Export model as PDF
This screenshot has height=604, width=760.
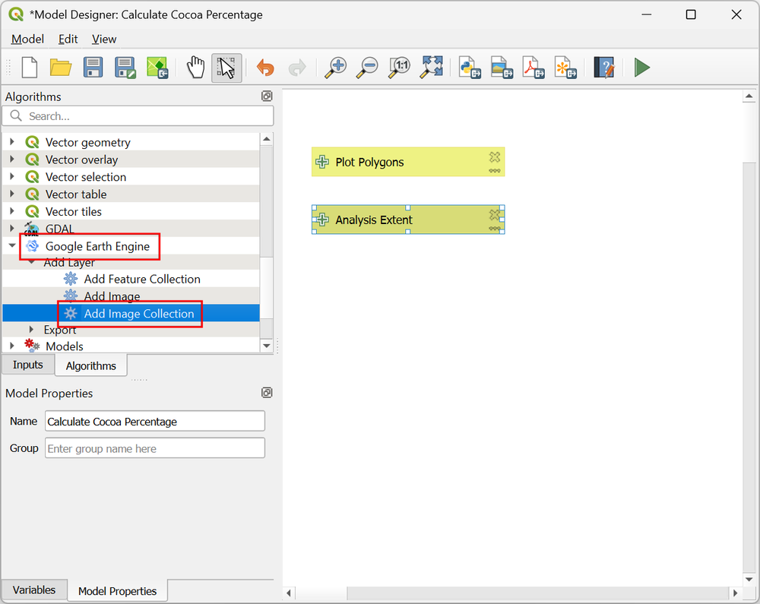(534, 68)
